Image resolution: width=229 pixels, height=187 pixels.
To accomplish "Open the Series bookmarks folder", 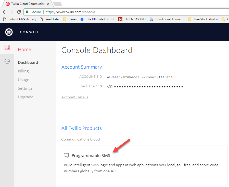I will coord(70,19).
